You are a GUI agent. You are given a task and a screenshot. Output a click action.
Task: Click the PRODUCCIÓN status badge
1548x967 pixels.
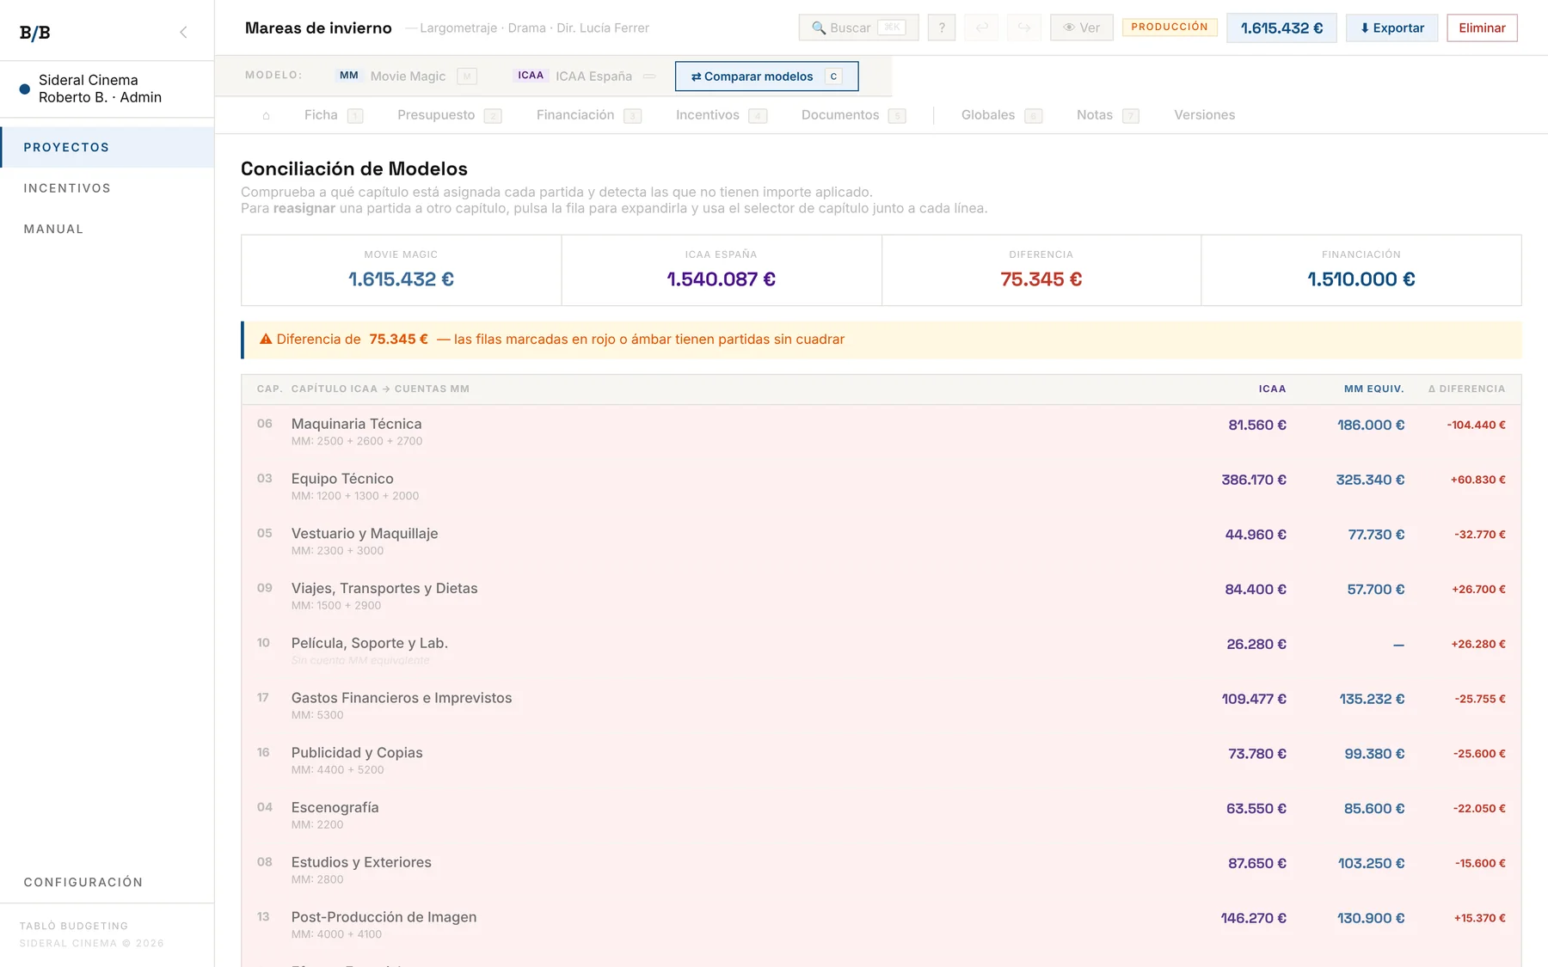(x=1170, y=27)
